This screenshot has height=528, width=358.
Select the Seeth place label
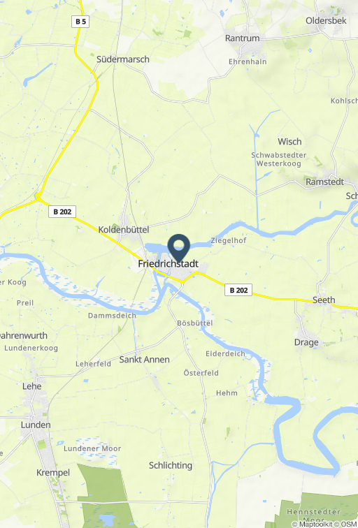[324, 300]
